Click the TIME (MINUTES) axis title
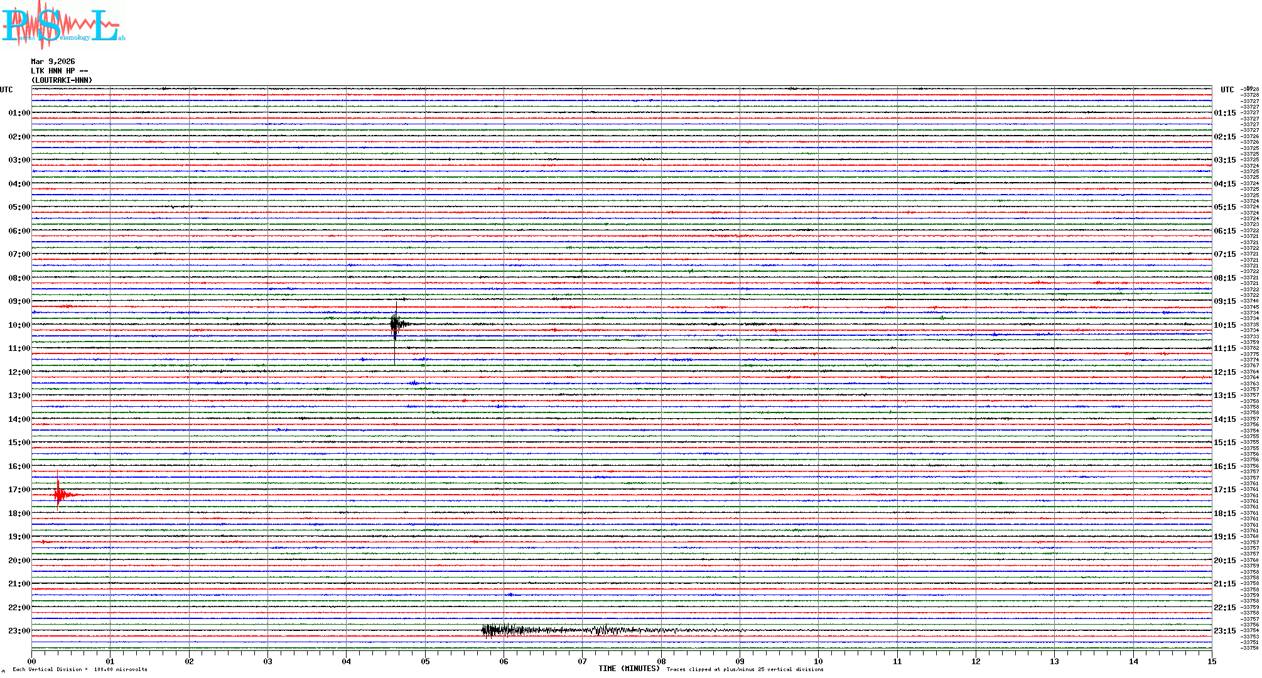1262x678 pixels. pos(628,669)
